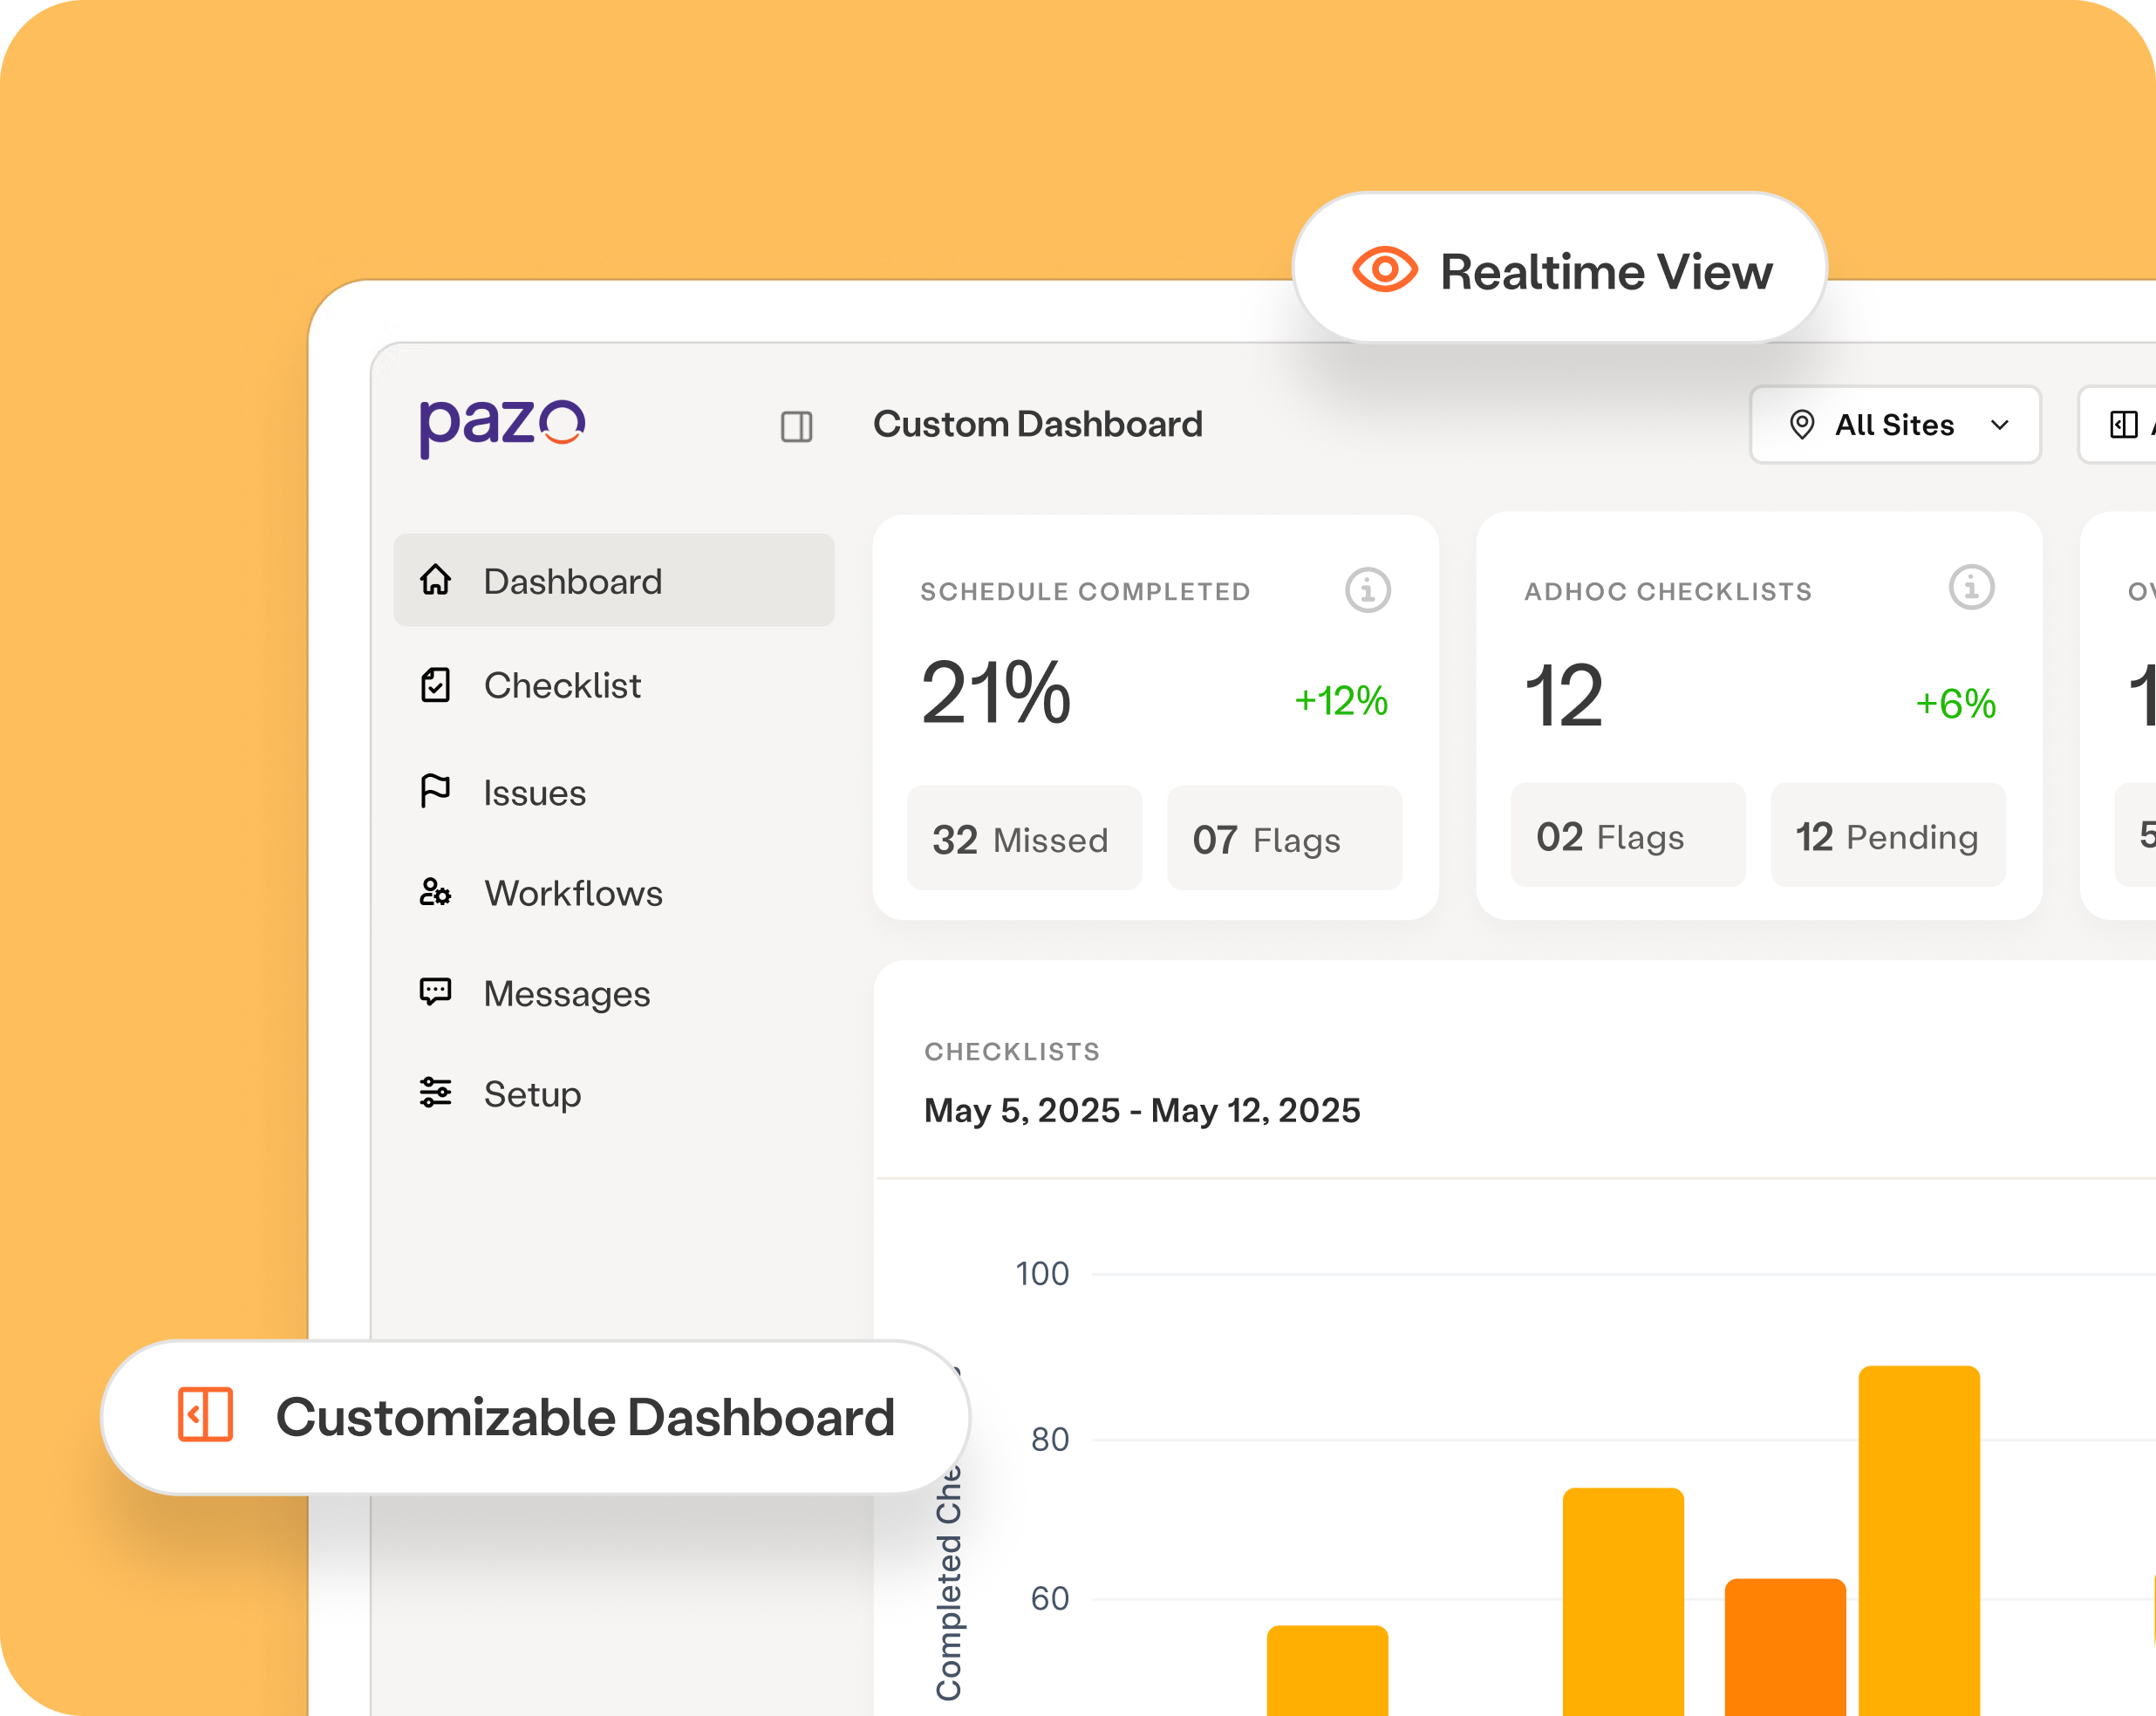Go to Checklist in the sidebar
This screenshot has height=1716, width=2156.
(x=562, y=686)
